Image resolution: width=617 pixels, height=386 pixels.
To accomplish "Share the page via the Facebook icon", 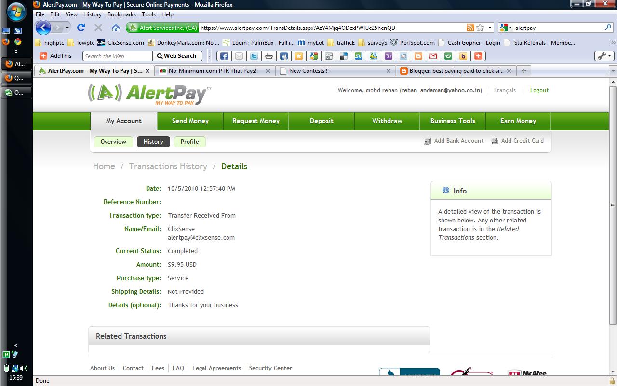I will 224,56.
